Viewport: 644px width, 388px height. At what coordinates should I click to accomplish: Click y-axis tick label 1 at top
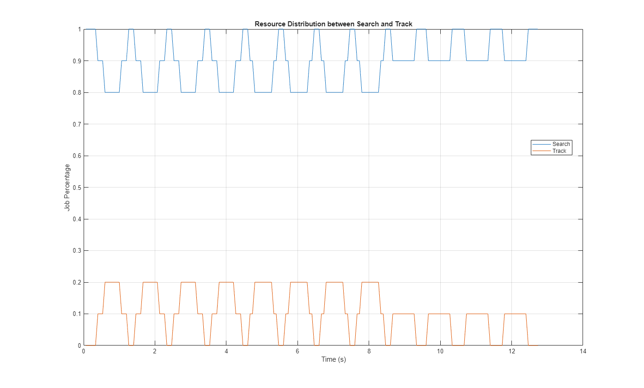coord(79,30)
